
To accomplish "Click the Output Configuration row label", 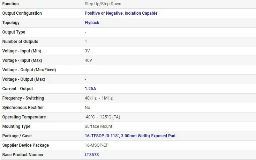I will click(x=22, y=13).
